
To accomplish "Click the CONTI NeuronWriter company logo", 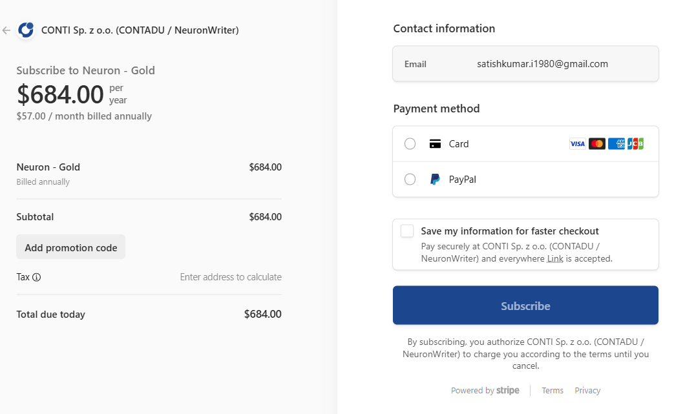I will tap(26, 30).
